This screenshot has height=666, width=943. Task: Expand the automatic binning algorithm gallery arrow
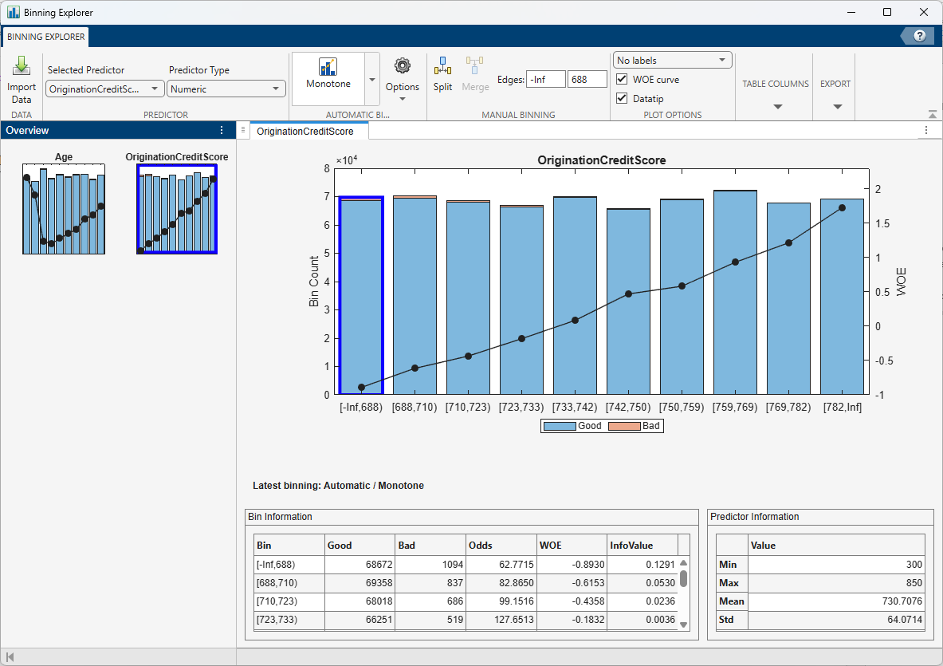tap(372, 79)
